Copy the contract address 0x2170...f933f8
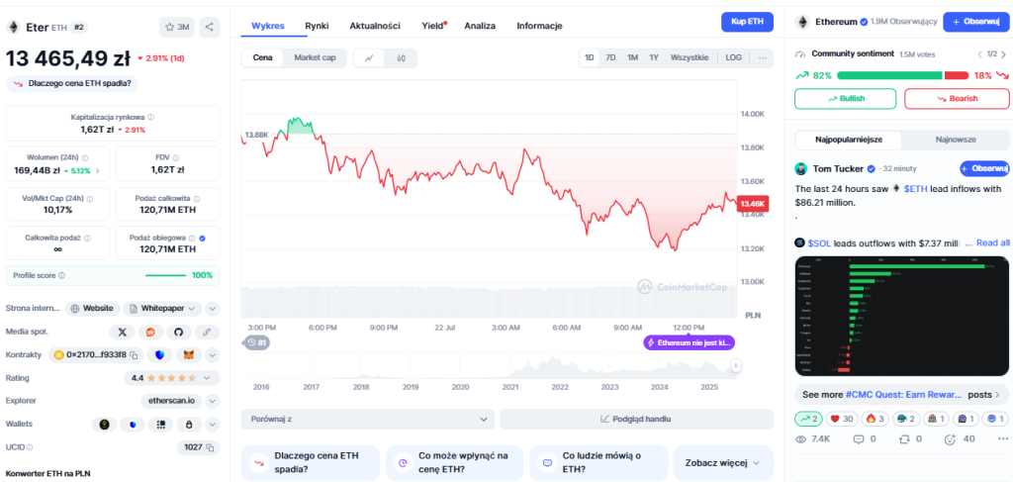 tap(135, 354)
